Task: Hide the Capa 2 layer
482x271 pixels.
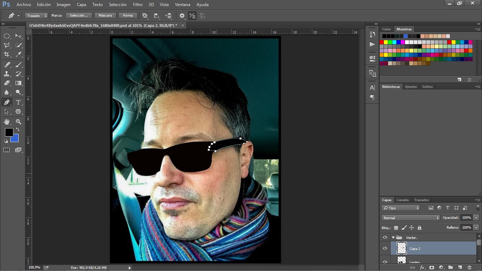Action: click(x=385, y=248)
